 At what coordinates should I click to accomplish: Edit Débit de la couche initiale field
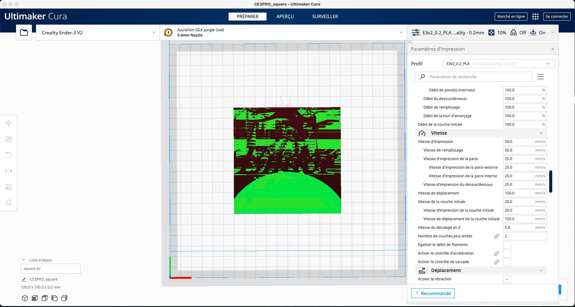tap(525, 125)
